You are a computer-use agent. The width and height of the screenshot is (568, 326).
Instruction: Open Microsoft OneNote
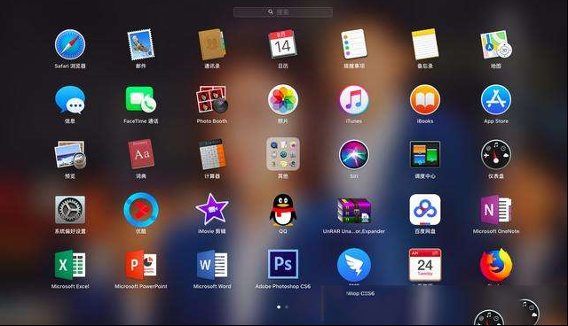pyautogui.click(x=496, y=210)
